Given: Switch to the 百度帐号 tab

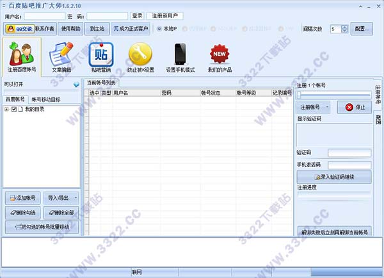Looking at the screenshot, I should [15, 99].
